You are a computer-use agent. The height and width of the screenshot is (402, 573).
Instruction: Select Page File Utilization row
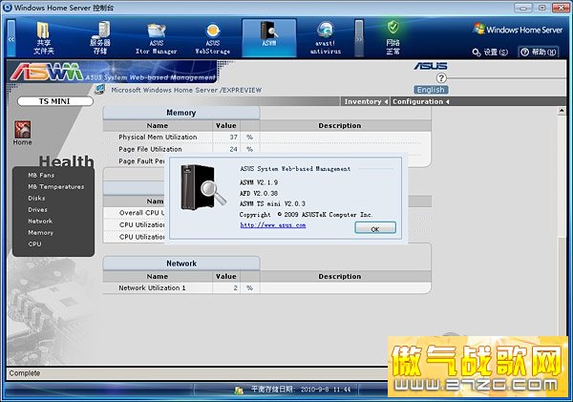click(266, 149)
